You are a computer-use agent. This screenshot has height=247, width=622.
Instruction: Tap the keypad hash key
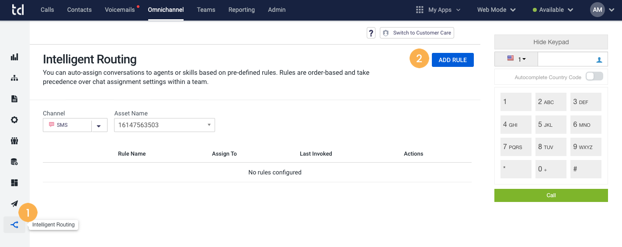[586, 169]
